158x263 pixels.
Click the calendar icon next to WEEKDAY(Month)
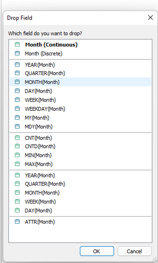17,109
